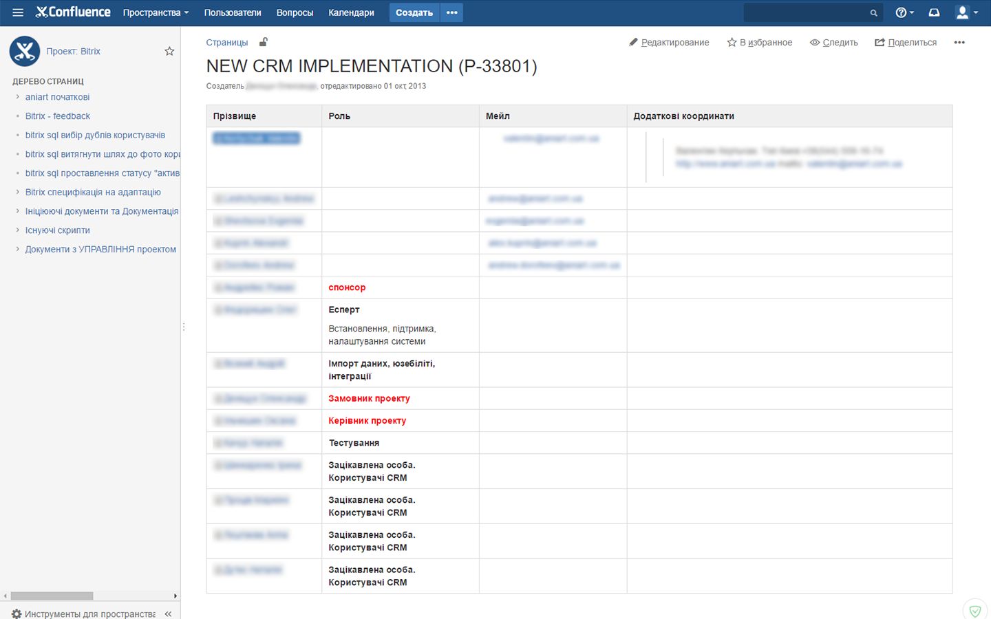The height and width of the screenshot is (619, 991).
Task: Click the page restrictions padlock icon
Action: point(263,42)
